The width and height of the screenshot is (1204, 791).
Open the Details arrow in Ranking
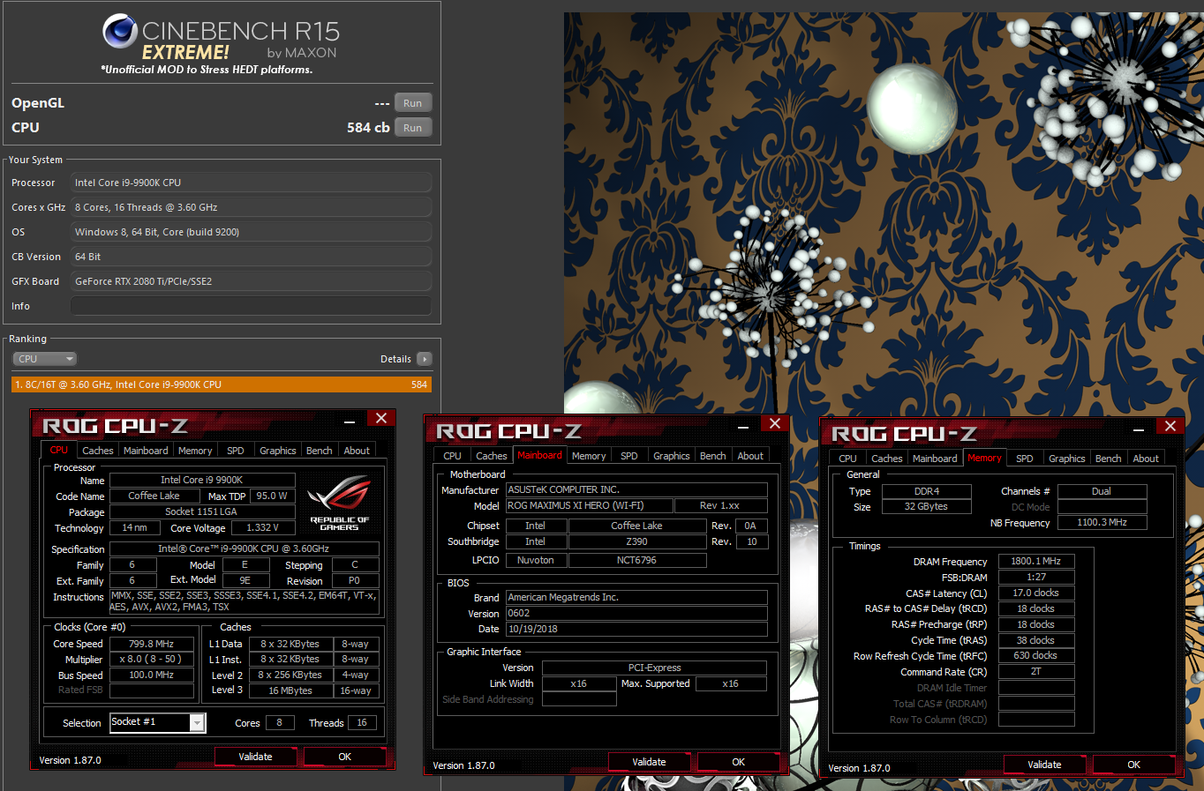(x=425, y=359)
